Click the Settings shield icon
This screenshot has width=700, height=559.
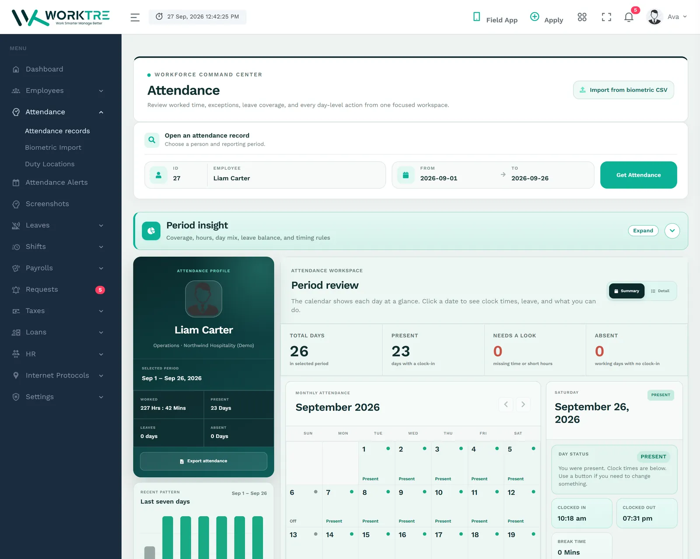[x=16, y=397]
